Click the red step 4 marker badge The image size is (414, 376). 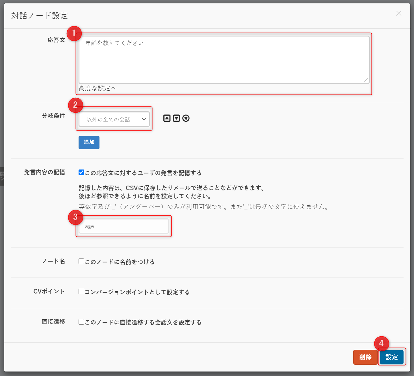tap(381, 343)
